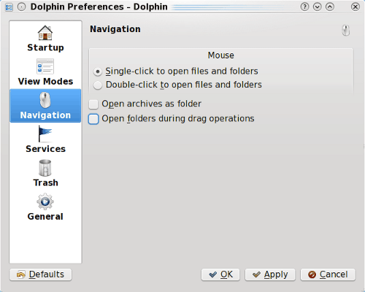
Task: Click the shade-up arrow button in titlebar
Action: [330, 7]
